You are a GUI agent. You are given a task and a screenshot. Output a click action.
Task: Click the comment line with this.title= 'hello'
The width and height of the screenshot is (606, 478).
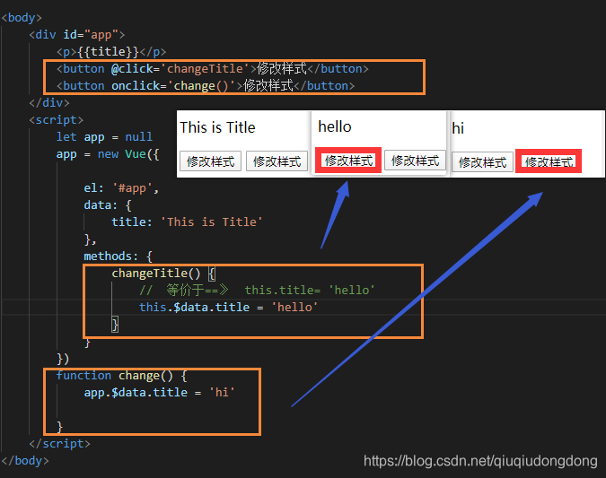coord(257,290)
